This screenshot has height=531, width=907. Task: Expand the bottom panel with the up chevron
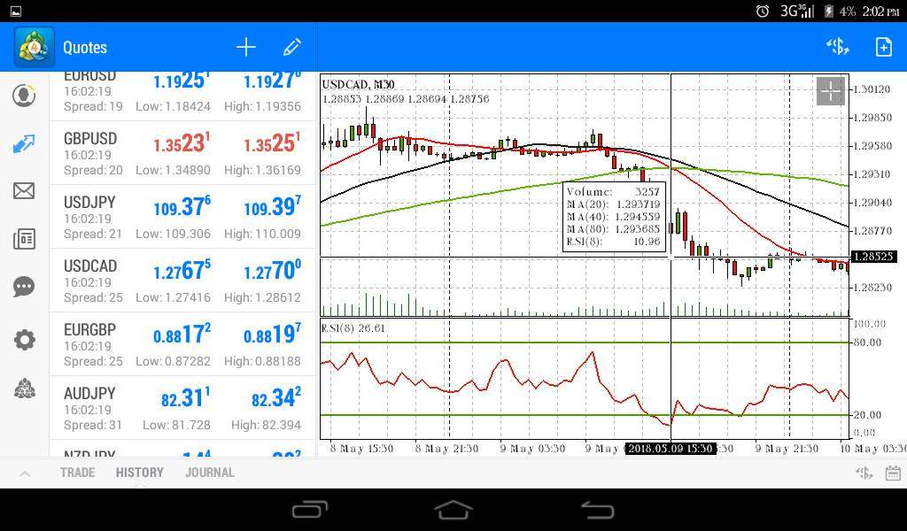[24, 473]
